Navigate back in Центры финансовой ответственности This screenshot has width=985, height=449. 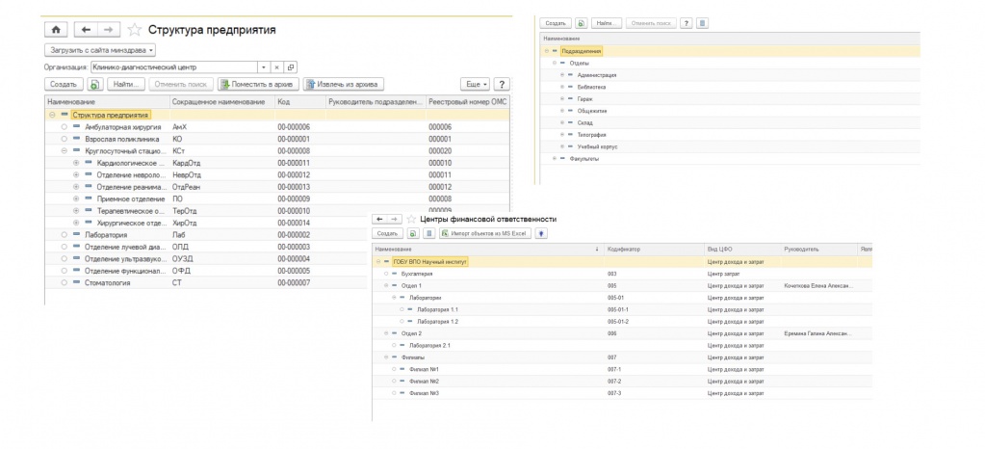tap(379, 219)
